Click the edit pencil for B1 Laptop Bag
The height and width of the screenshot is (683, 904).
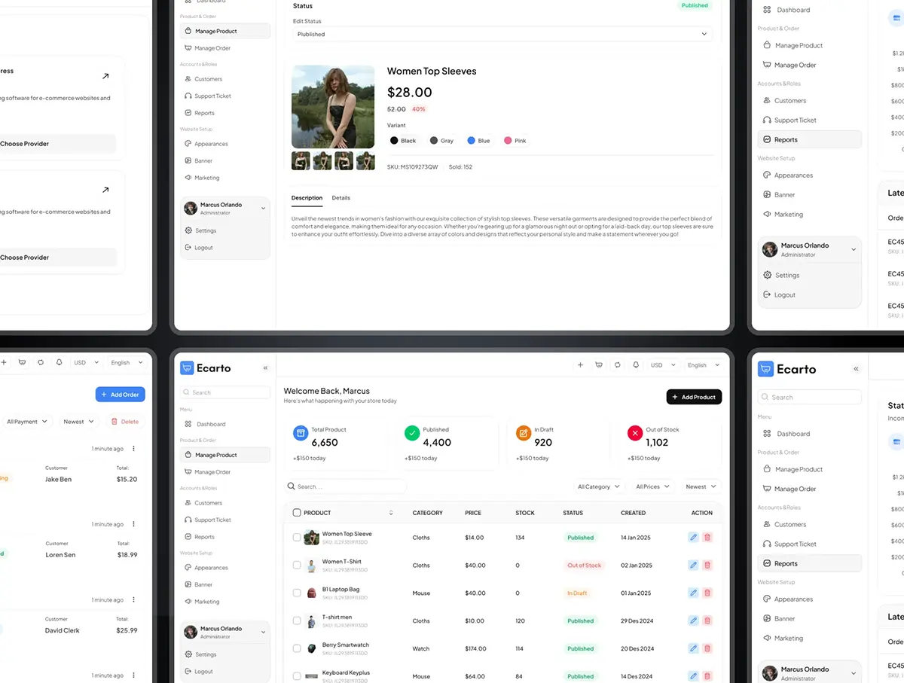point(693,593)
